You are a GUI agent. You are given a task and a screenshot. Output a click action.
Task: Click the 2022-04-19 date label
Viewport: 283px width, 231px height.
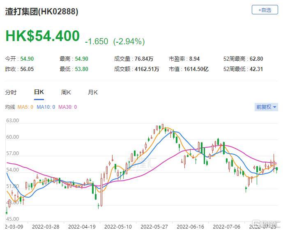click(x=82, y=226)
